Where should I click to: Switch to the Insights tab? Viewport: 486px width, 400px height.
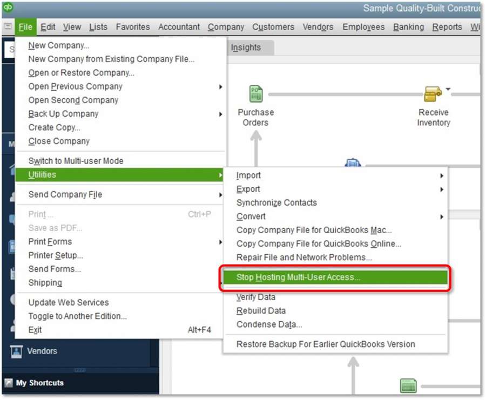pyautogui.click(x=246, y=48)
